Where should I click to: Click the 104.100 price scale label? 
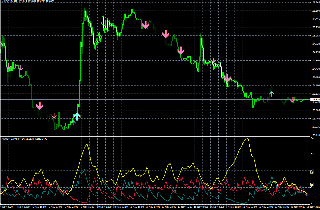coord(315,86)
